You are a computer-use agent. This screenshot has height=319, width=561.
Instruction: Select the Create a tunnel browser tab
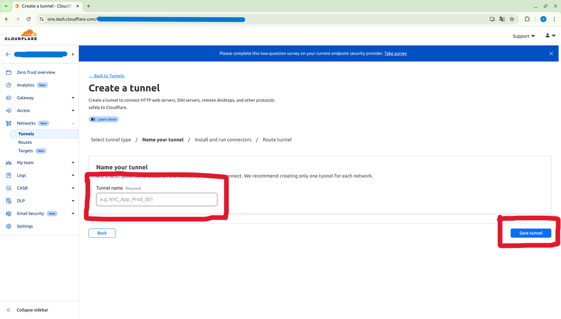[47, 6]
